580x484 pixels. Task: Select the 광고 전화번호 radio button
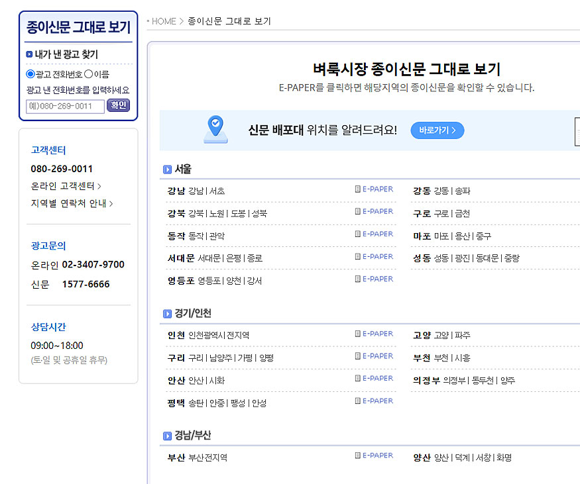[30, 74]
